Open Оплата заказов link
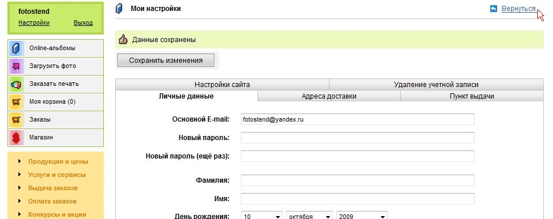Viewport: 553px width, 219px height. (x=52, y=201)
